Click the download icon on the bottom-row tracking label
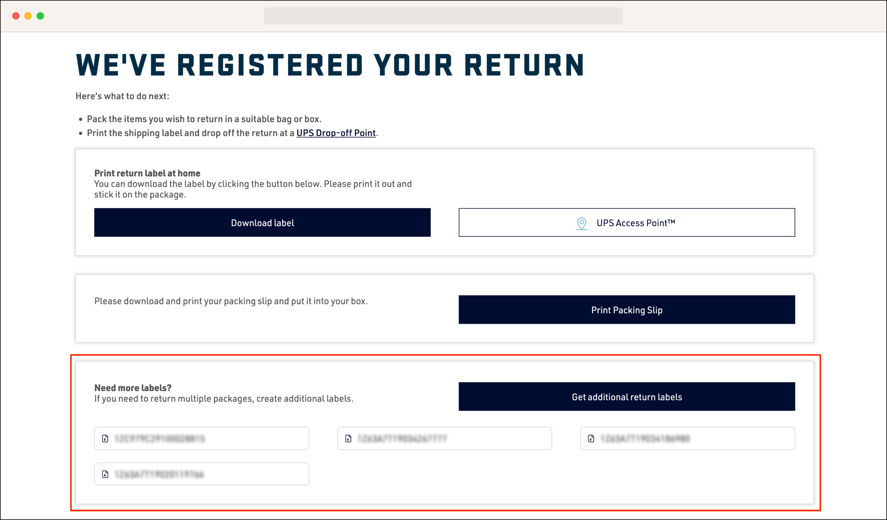 (105, 473)
